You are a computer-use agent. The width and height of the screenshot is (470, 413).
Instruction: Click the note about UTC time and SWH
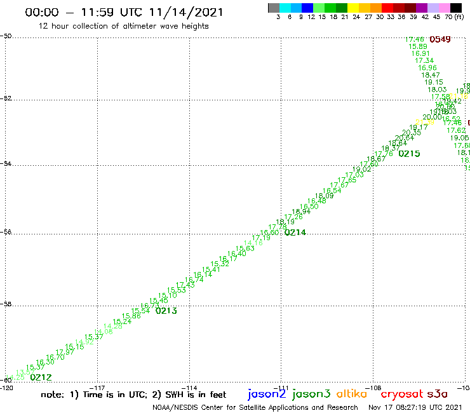point(133,395)
